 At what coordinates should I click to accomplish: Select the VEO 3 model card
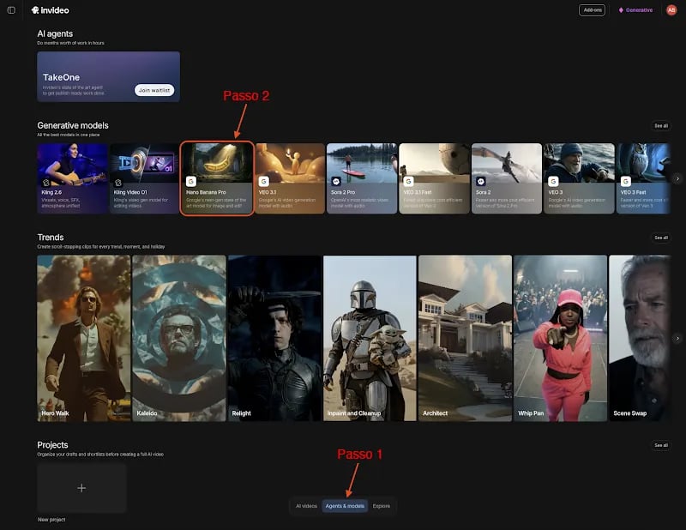[x=580, y=178]
